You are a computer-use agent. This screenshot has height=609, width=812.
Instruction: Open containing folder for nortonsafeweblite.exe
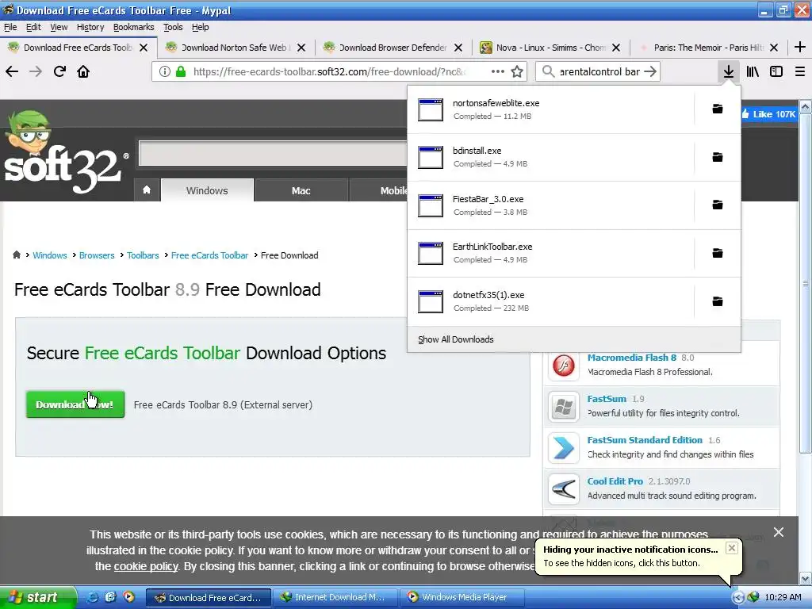(717, 109)
